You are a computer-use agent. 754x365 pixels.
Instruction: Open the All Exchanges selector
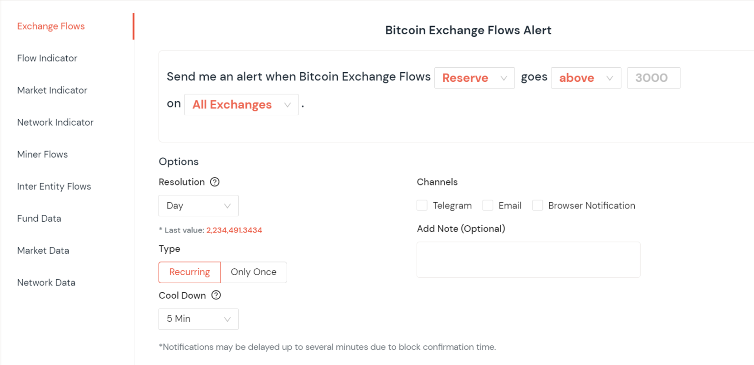click(x=241, y=104)
